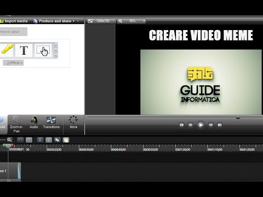The width and height of the screenshot is (263, 197).
Task: Click the green selection start marker
Action: tap(4, 146)
